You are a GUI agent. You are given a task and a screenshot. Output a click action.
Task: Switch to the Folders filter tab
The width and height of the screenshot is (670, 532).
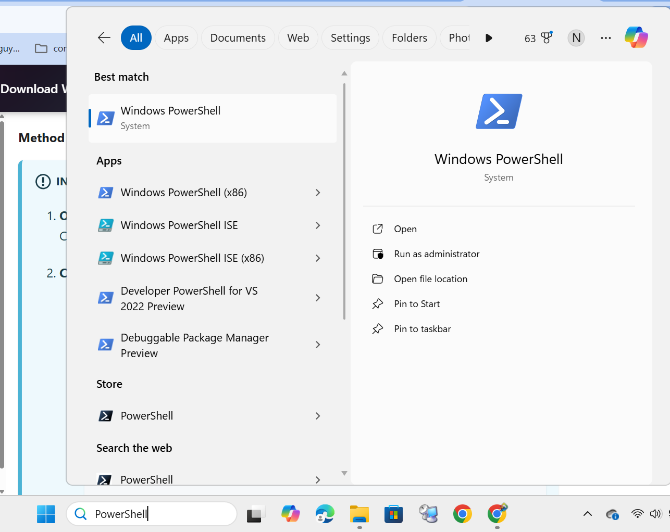click(410, 38)
